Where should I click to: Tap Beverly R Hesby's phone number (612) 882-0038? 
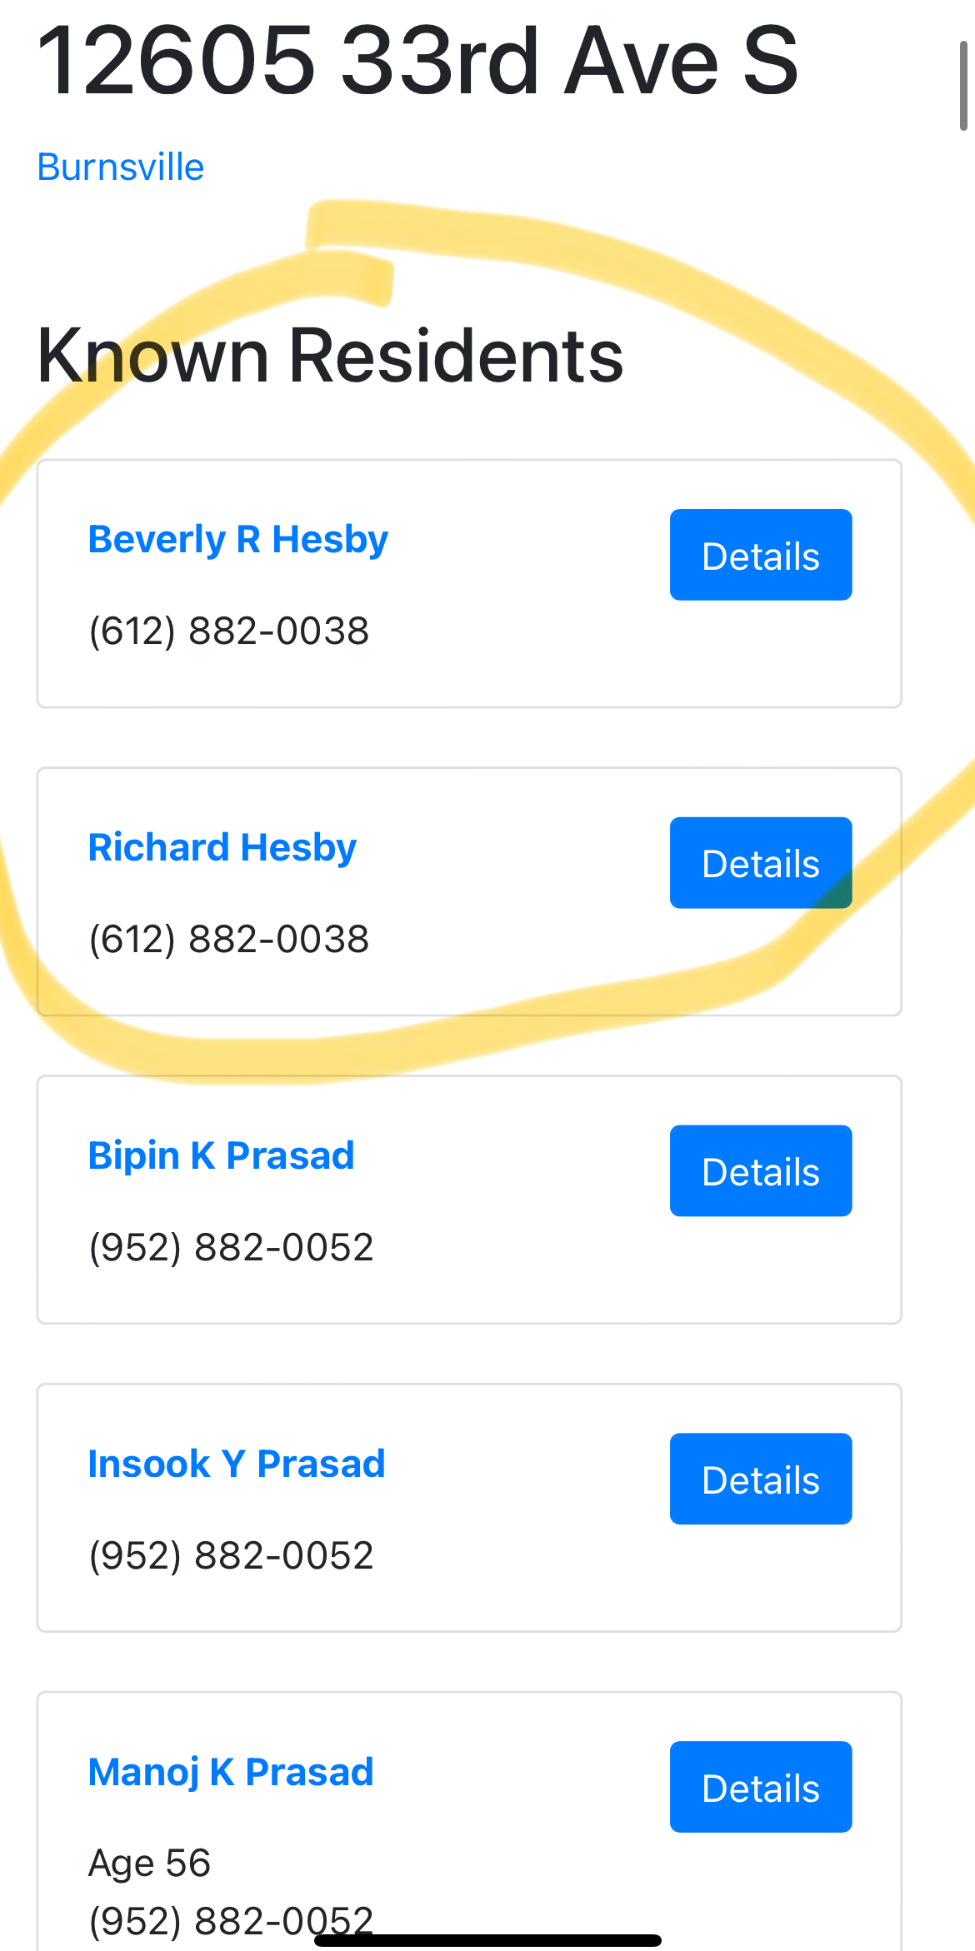pos(229,631)
